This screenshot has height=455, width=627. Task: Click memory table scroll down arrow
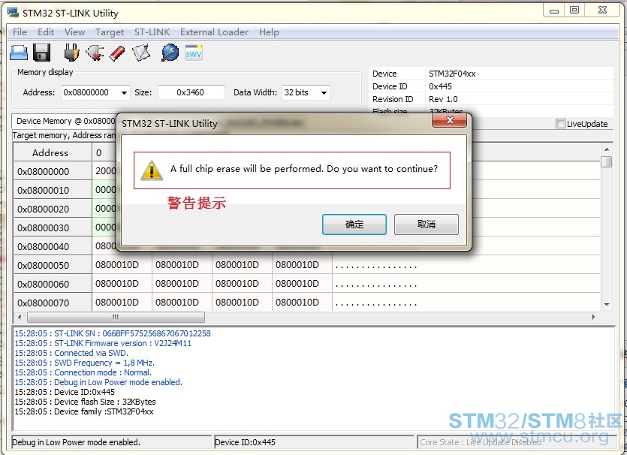[x=607, y=305]
